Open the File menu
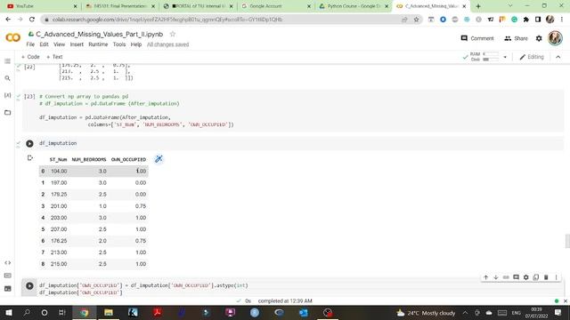Screen dimensions: 570x320 [30, 44]
